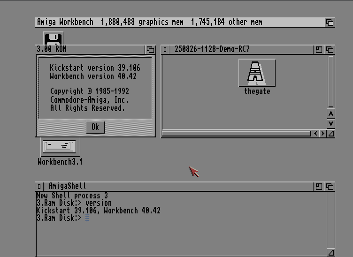Click the AmigaShell sizing gadget
Viewport: 353px width, 257px height.
(331, 252)
